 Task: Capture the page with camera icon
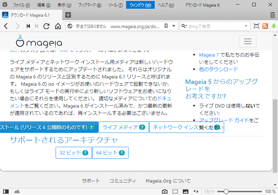pyautogui.click(x=164, y=192)
